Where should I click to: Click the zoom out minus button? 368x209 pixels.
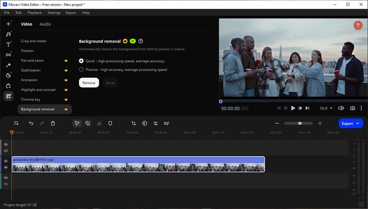pyautogui.click(x=277, y=123)
